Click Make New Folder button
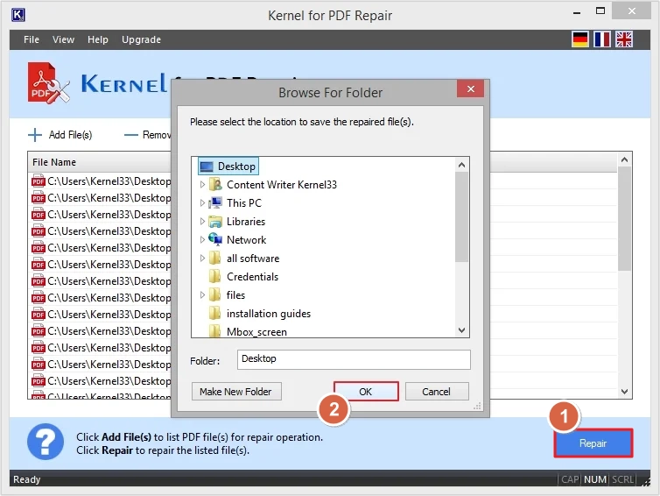This screenshot has width=660, height=496. [236, 392]
